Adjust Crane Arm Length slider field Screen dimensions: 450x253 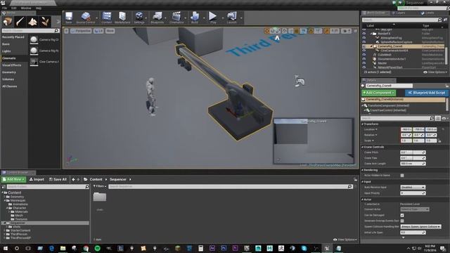(x=413, y=164)
